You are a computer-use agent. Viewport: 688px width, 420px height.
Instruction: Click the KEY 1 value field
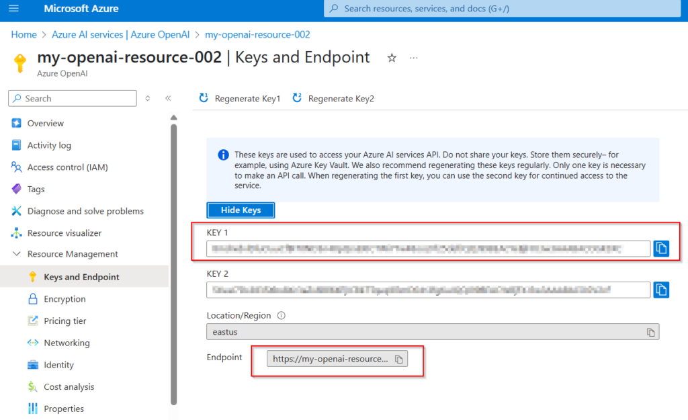(428, 249)
